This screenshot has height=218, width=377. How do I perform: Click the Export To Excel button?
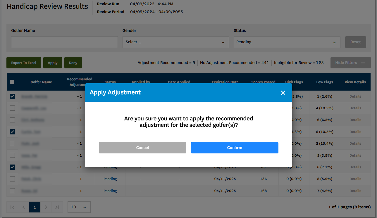(x=24, y=63)
